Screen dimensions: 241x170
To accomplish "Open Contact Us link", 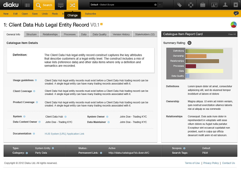I will pyautogui.click(x=228, y=163).
